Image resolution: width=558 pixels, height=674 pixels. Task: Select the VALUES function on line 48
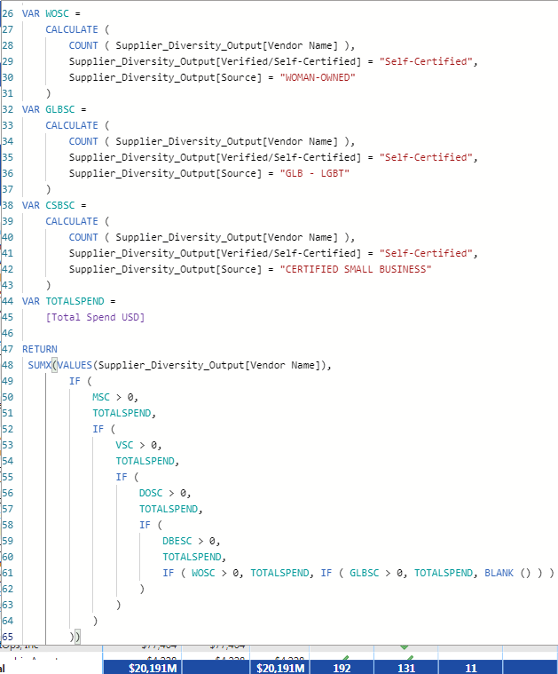[x=75, y=365]
